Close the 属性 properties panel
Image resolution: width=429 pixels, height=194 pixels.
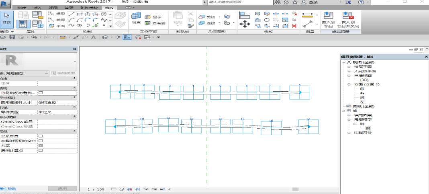(x=75, y=49)
